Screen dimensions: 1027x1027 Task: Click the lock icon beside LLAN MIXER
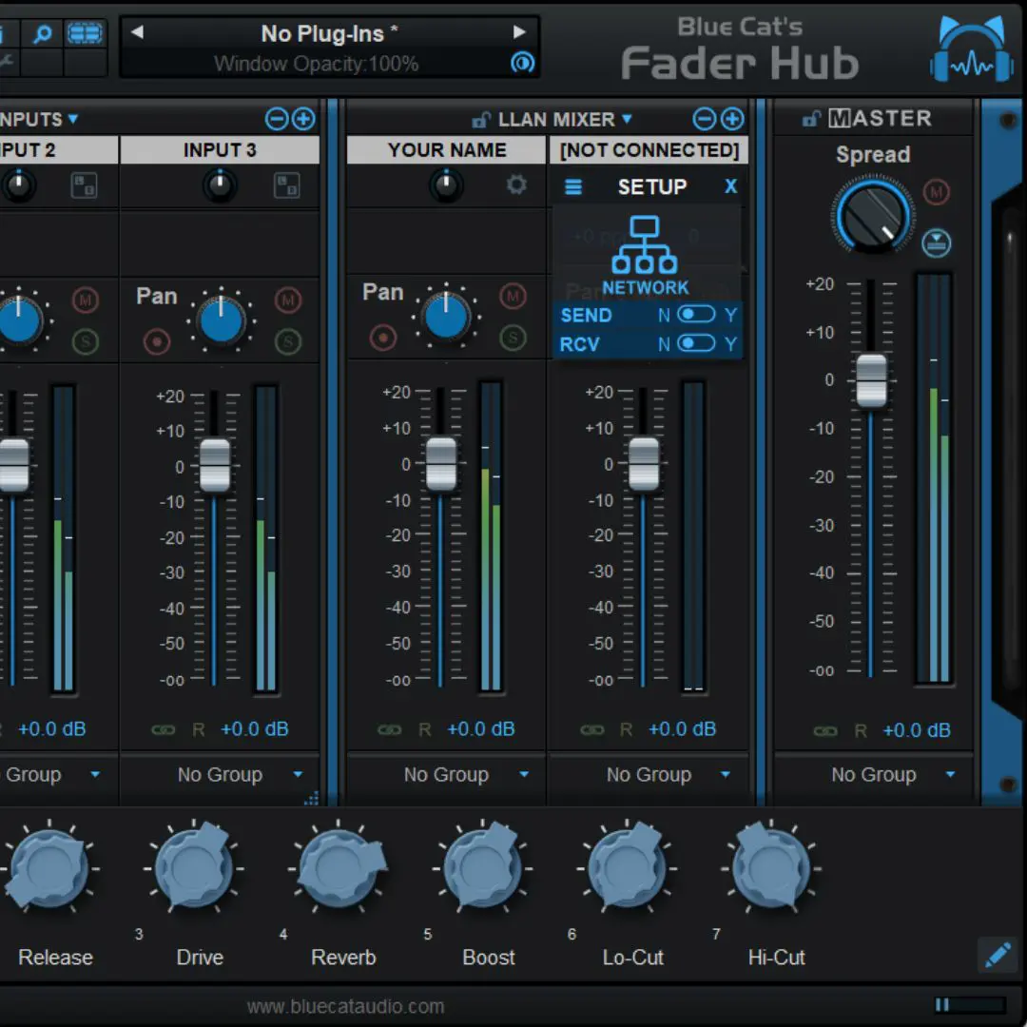click(x=481, y=120)
